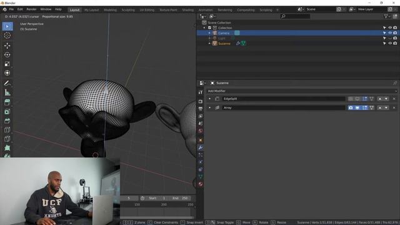Select the Inset Faces tool
Screen dimensions: 400x225
point(7,112)
